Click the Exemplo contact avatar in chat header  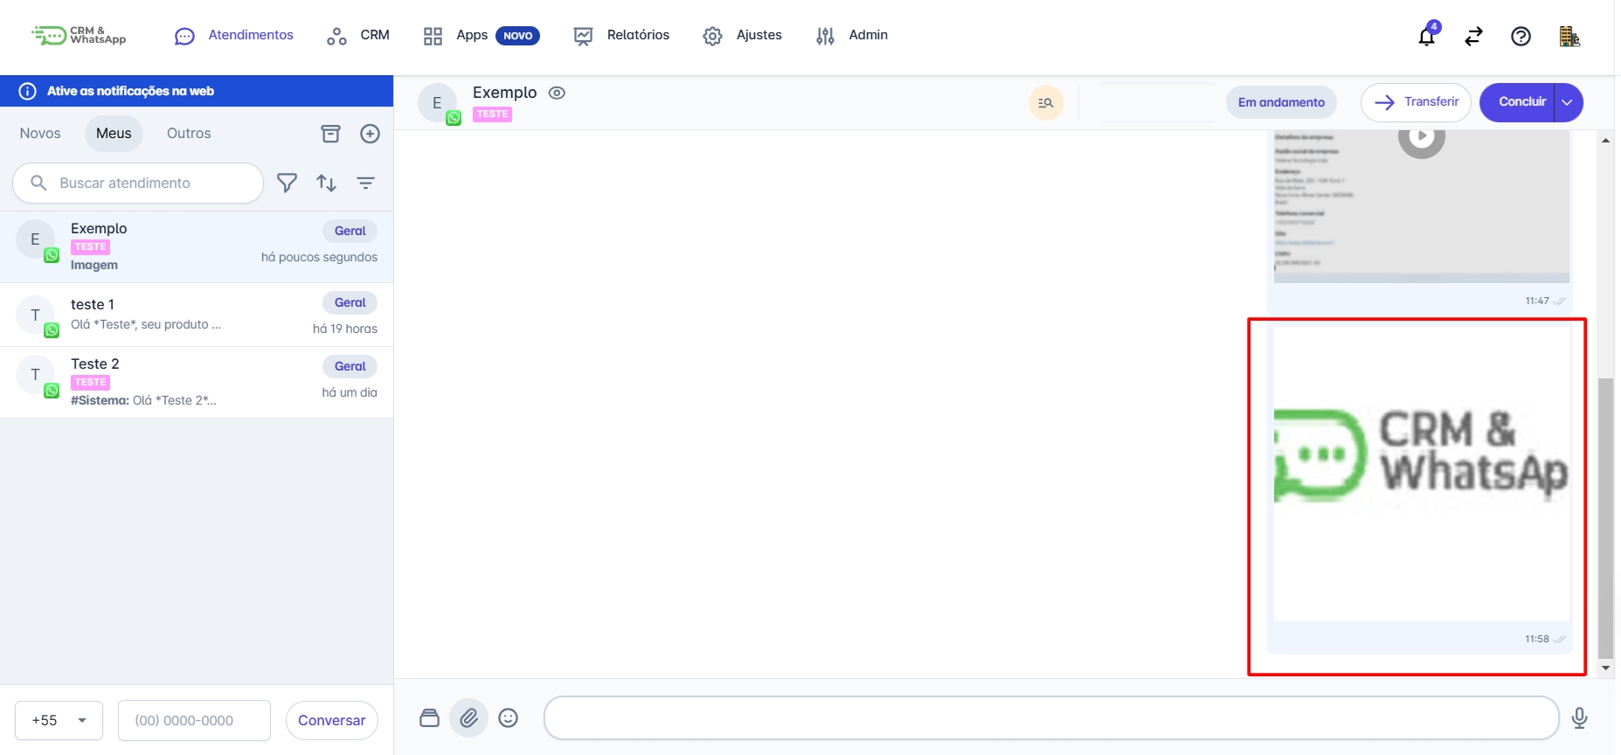point(438,103)
